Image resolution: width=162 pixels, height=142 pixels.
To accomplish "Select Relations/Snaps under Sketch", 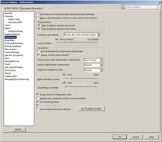I will [x=16, y=31].
